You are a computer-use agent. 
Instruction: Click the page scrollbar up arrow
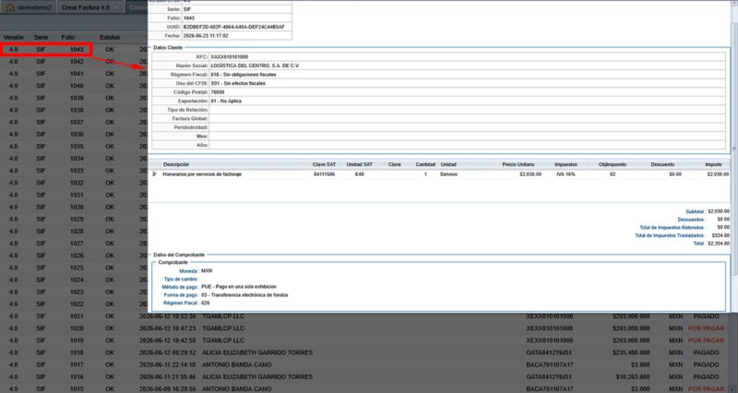734,3
